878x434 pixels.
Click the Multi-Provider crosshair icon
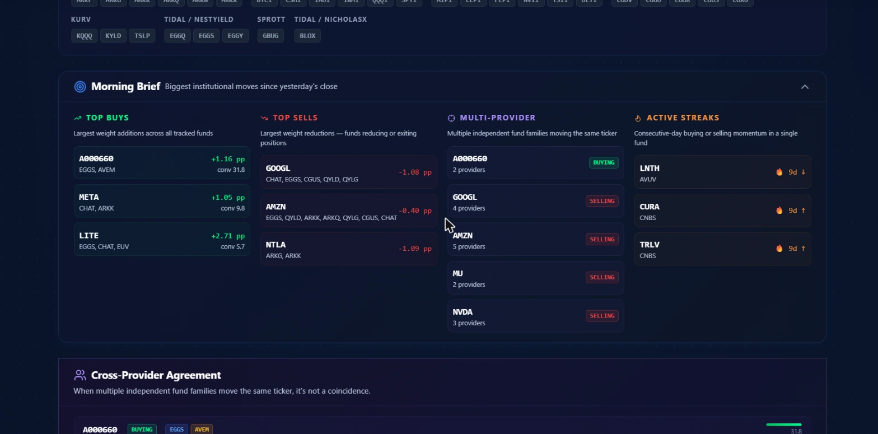451,118
